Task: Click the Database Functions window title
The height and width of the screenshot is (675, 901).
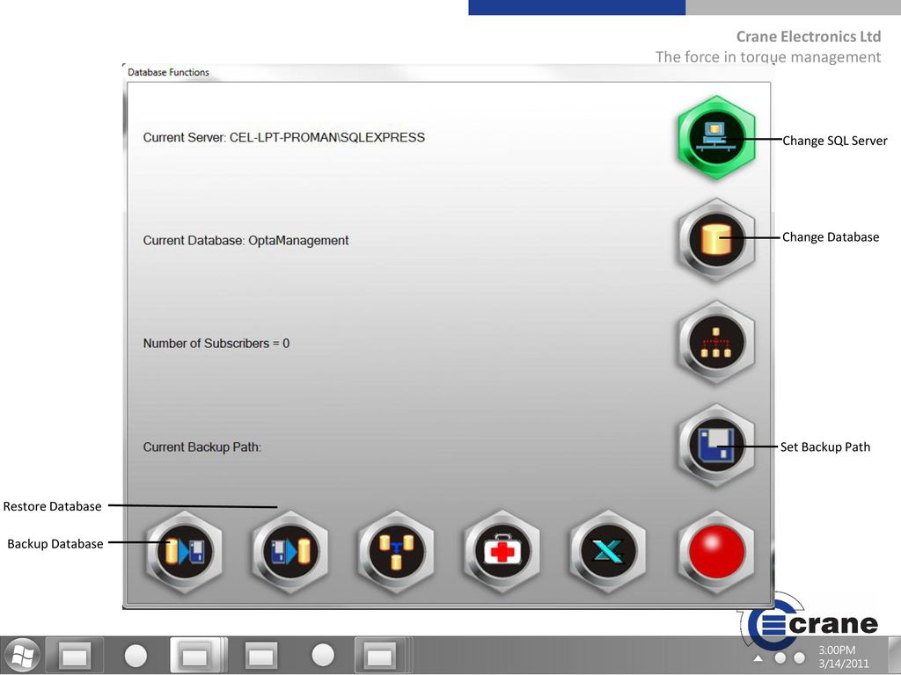Action: pos(168,72)
